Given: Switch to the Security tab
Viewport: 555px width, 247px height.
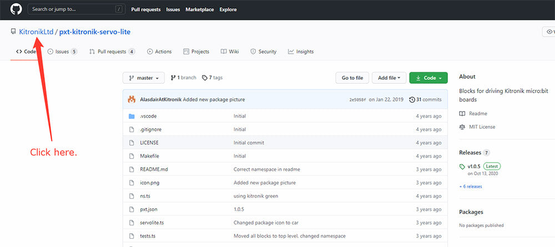Looking at the screenshot, I should tap(263, 52).
